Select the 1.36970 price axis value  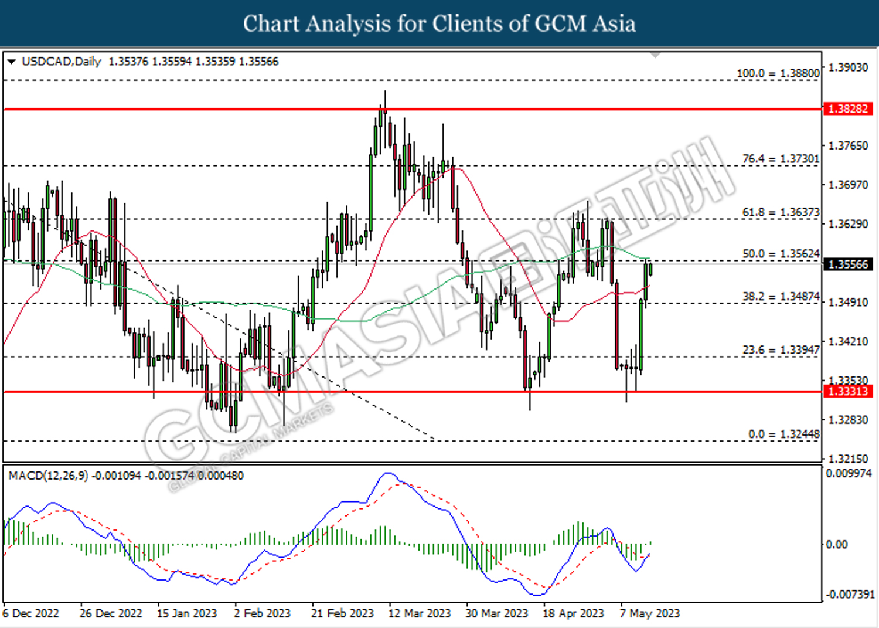click(x=848, y=185)
